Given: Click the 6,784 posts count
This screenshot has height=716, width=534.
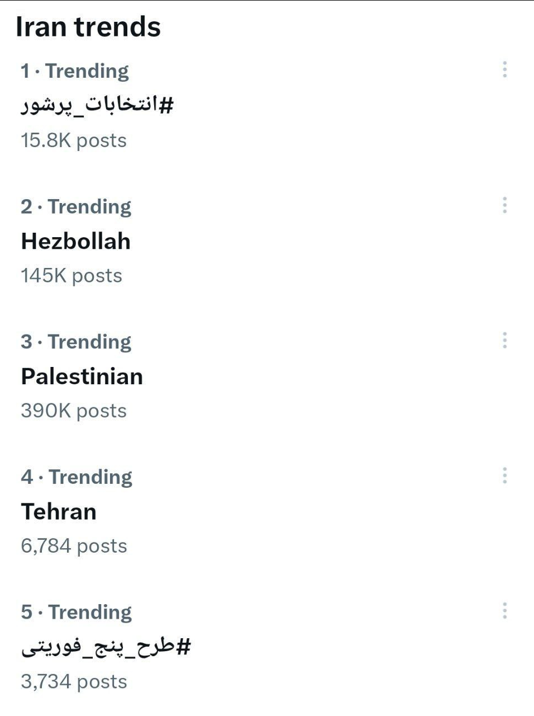Looking at the screenshot, I should pyautogui.click(x=74, y=546).
